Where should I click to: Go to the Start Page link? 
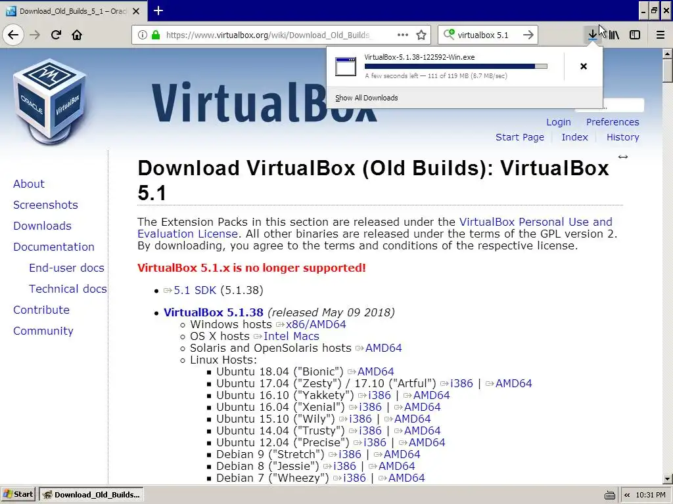tap(520, 137)
